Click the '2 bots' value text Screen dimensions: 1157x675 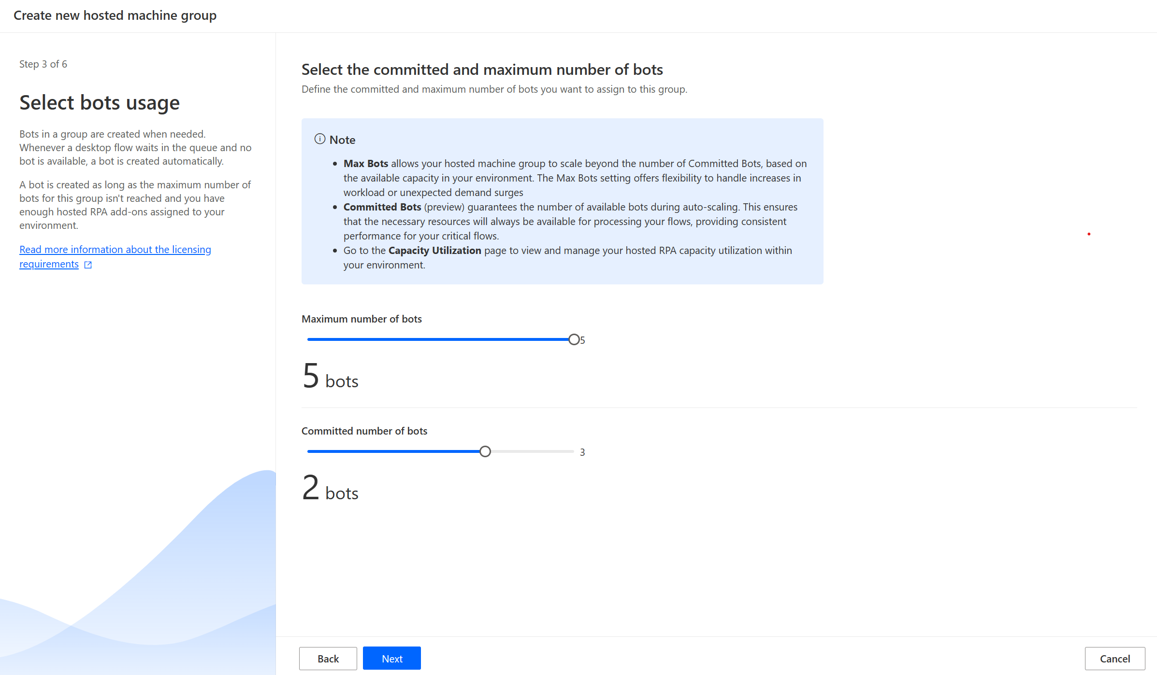point(330,488)
